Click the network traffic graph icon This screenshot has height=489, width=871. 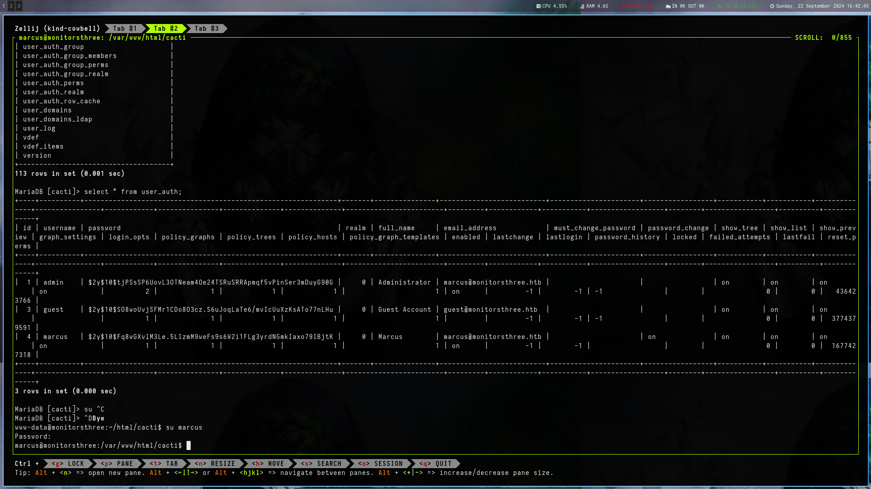tap(668, 6)
